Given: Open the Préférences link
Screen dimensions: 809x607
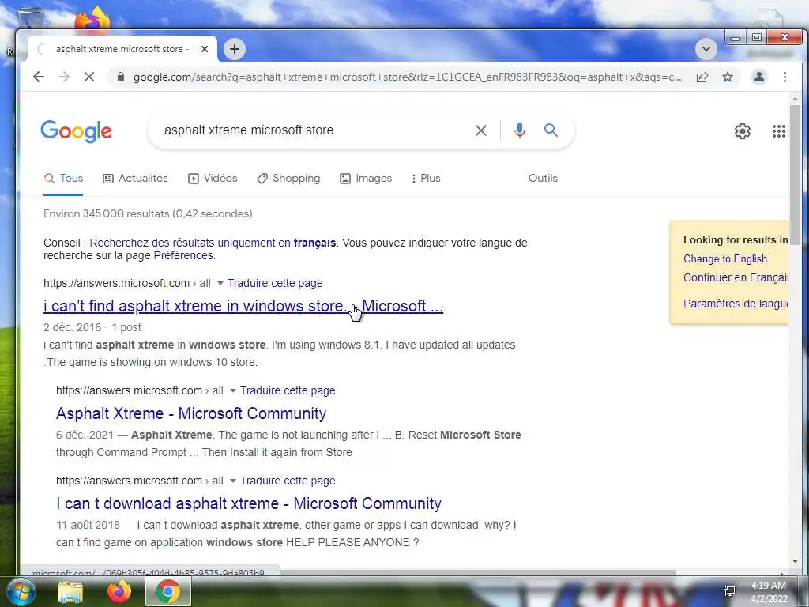Looking at the screenshot, I should (x=183, y=255).
